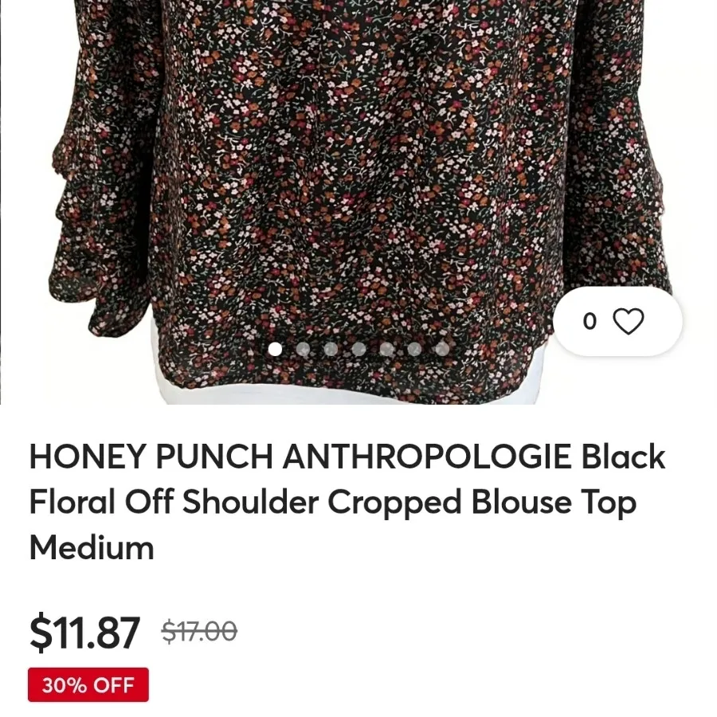Click the red 30% OFF badge

[x=88, y=684]
